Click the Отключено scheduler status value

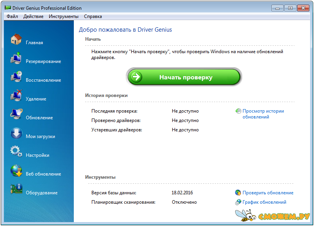(184, 202)
